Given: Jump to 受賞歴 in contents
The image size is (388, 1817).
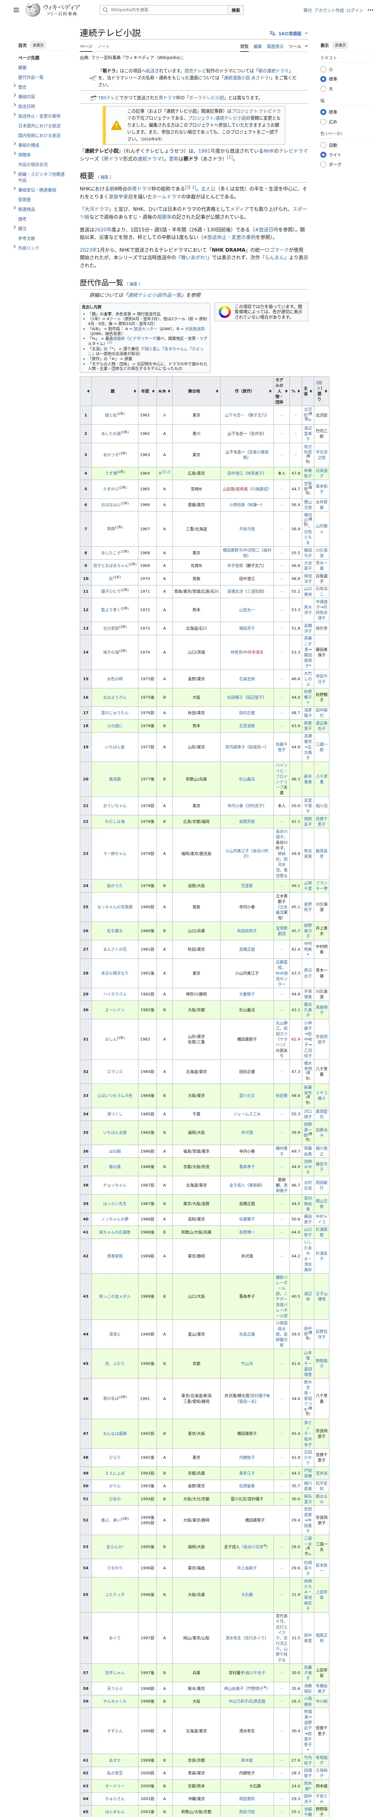Looking at the screenshot, I should click(25, 200).
